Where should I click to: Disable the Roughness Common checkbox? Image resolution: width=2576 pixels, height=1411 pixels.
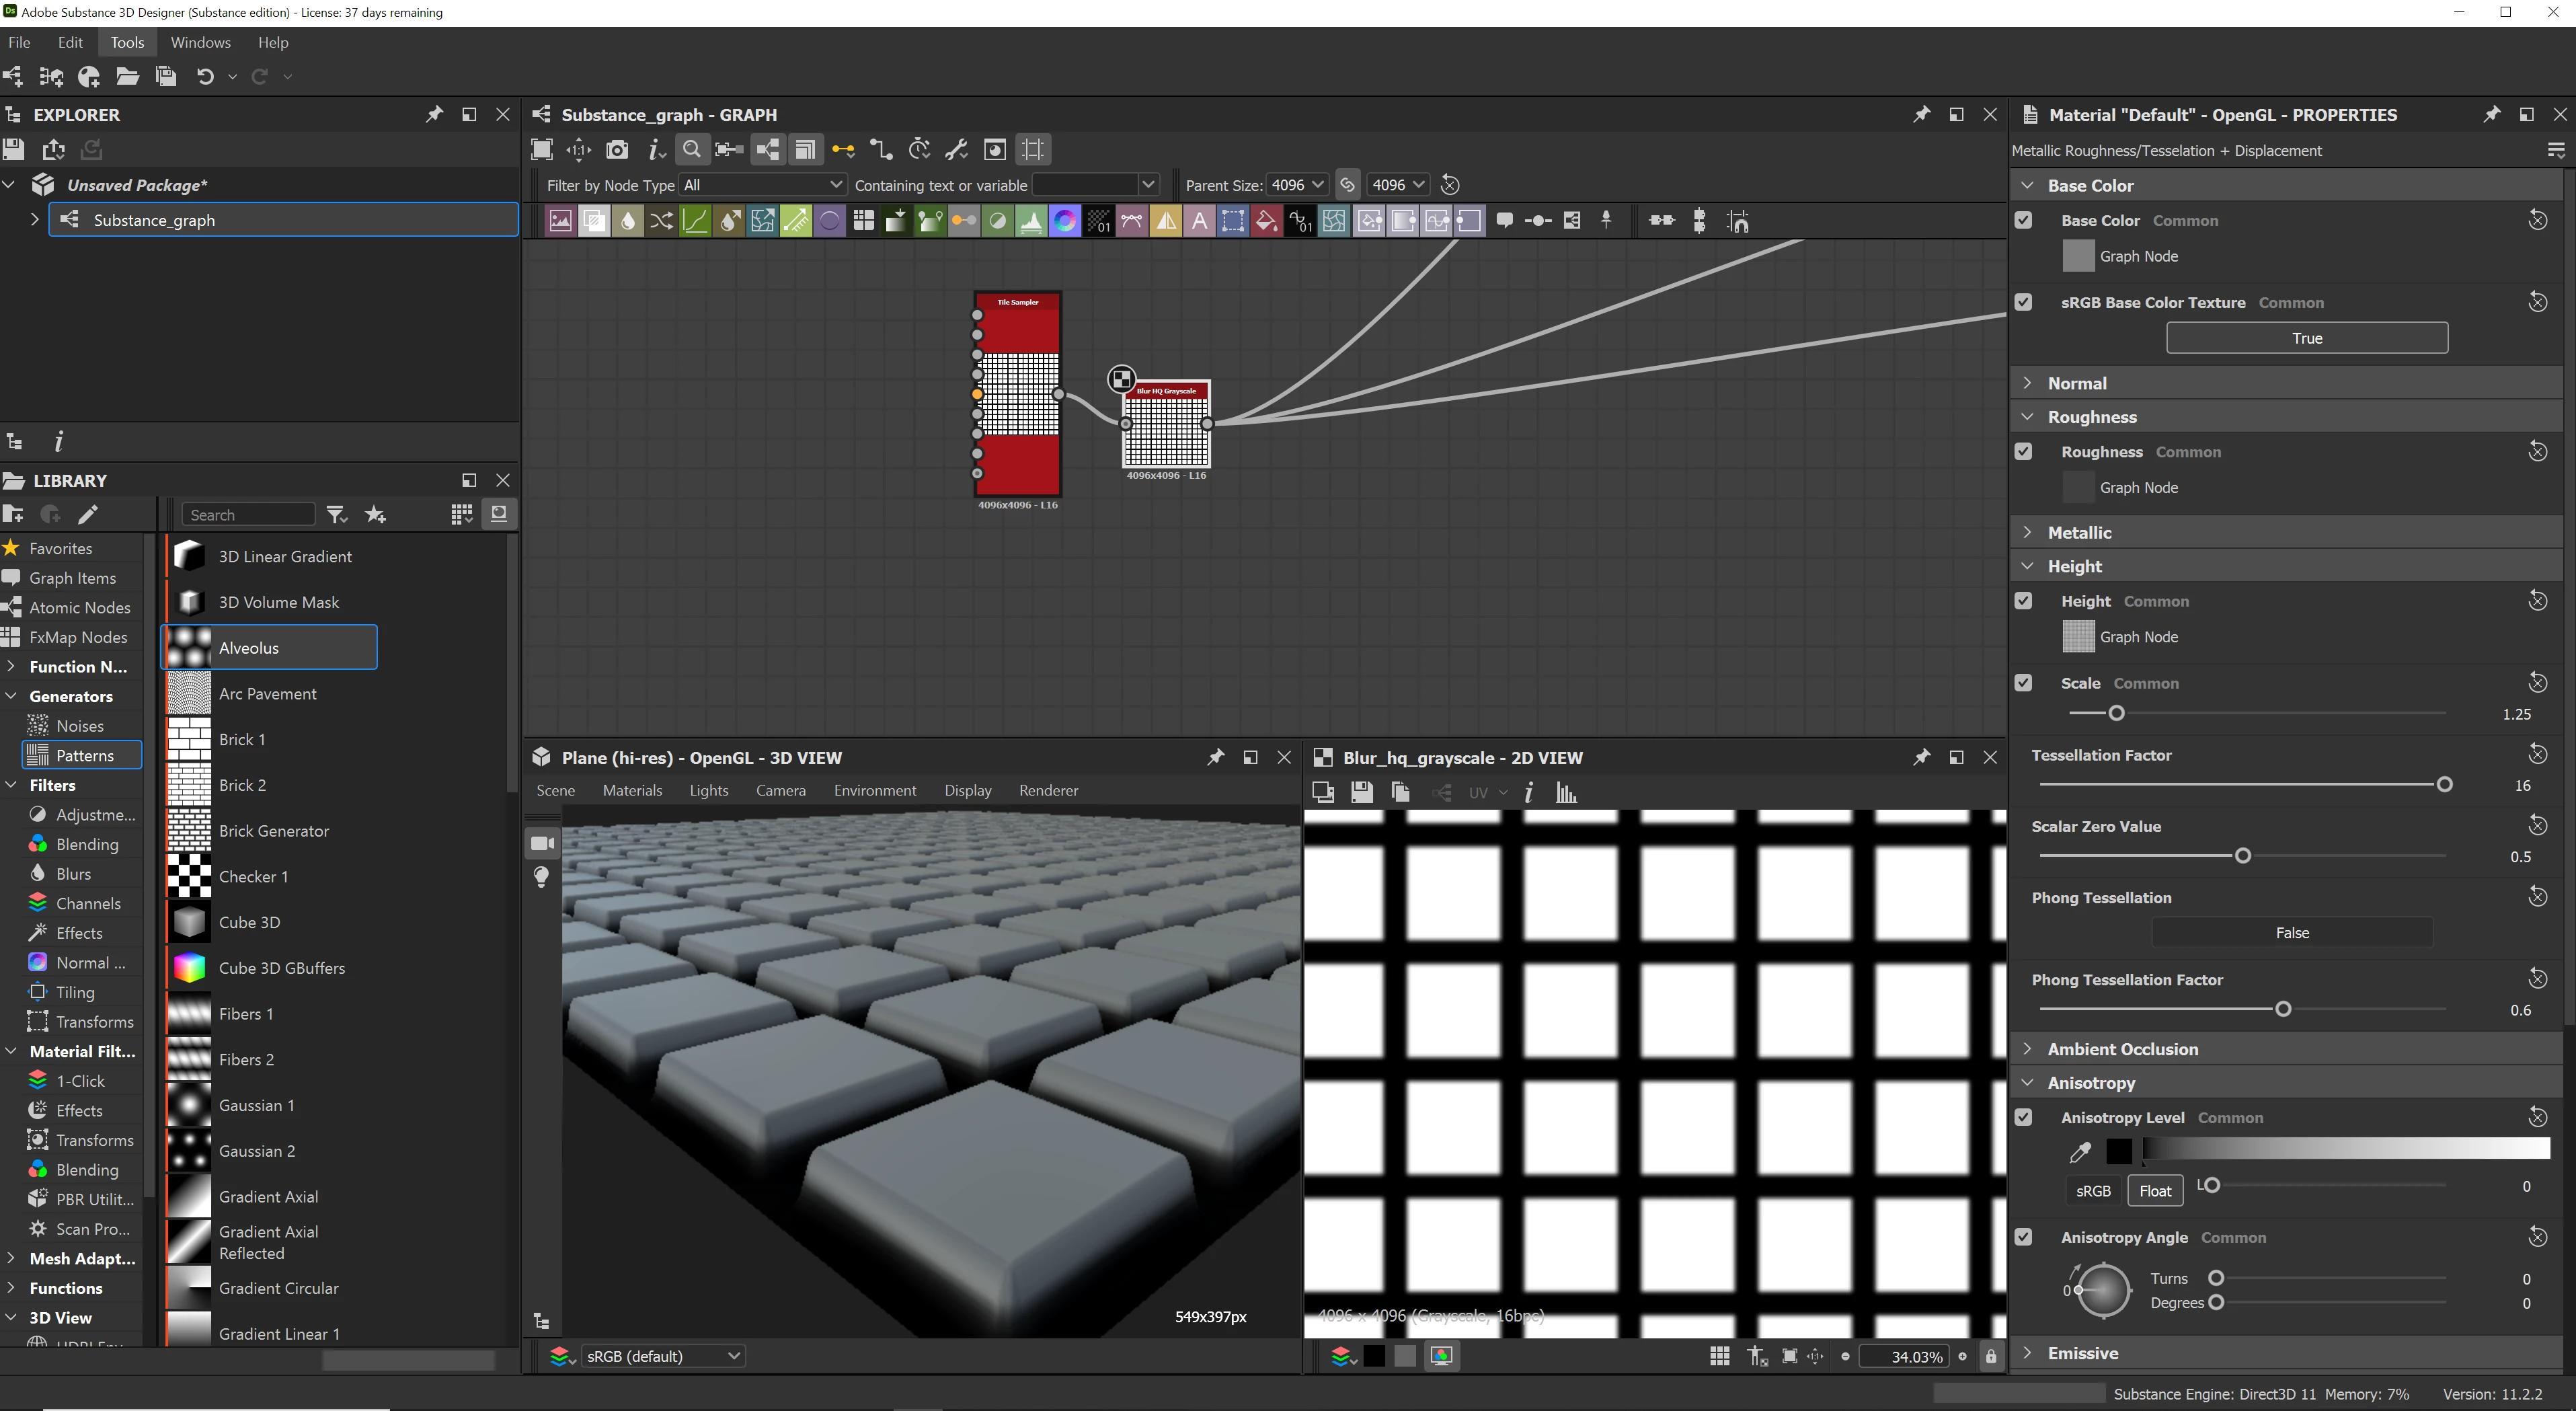pos(2024,451)
